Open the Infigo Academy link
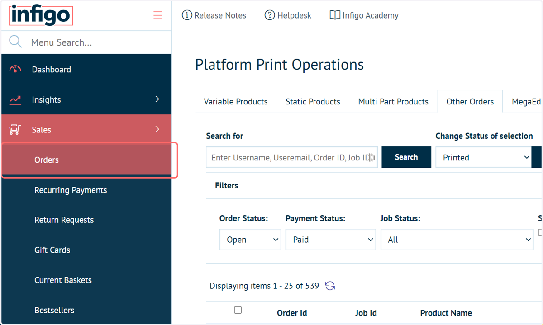This screenshot has height=325, width=543. click(x=364, y=15)
